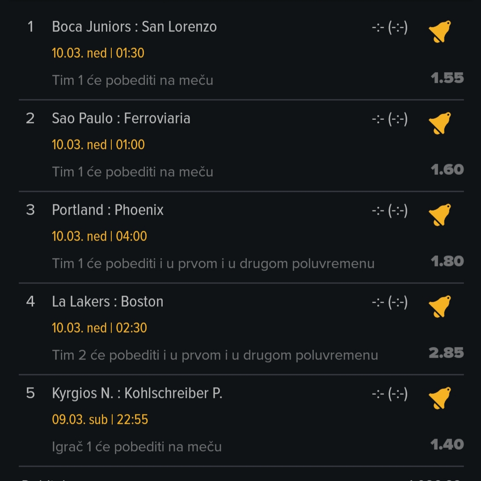The image size is (481, 481).
Task: Select the 1.60 odds value
Action: coord(447,169)
